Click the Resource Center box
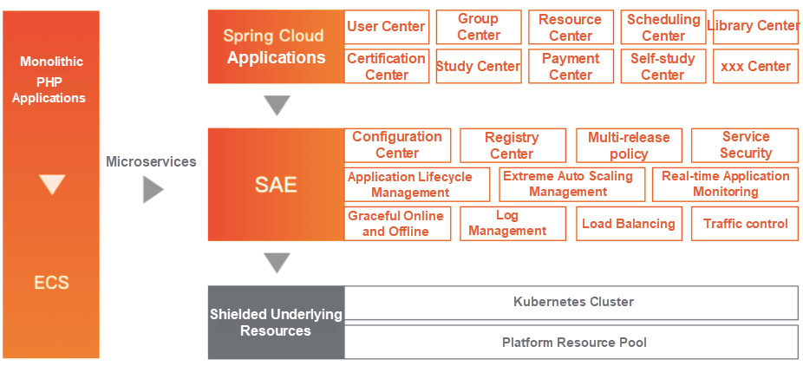803x366 pixels. pos(571,27)
